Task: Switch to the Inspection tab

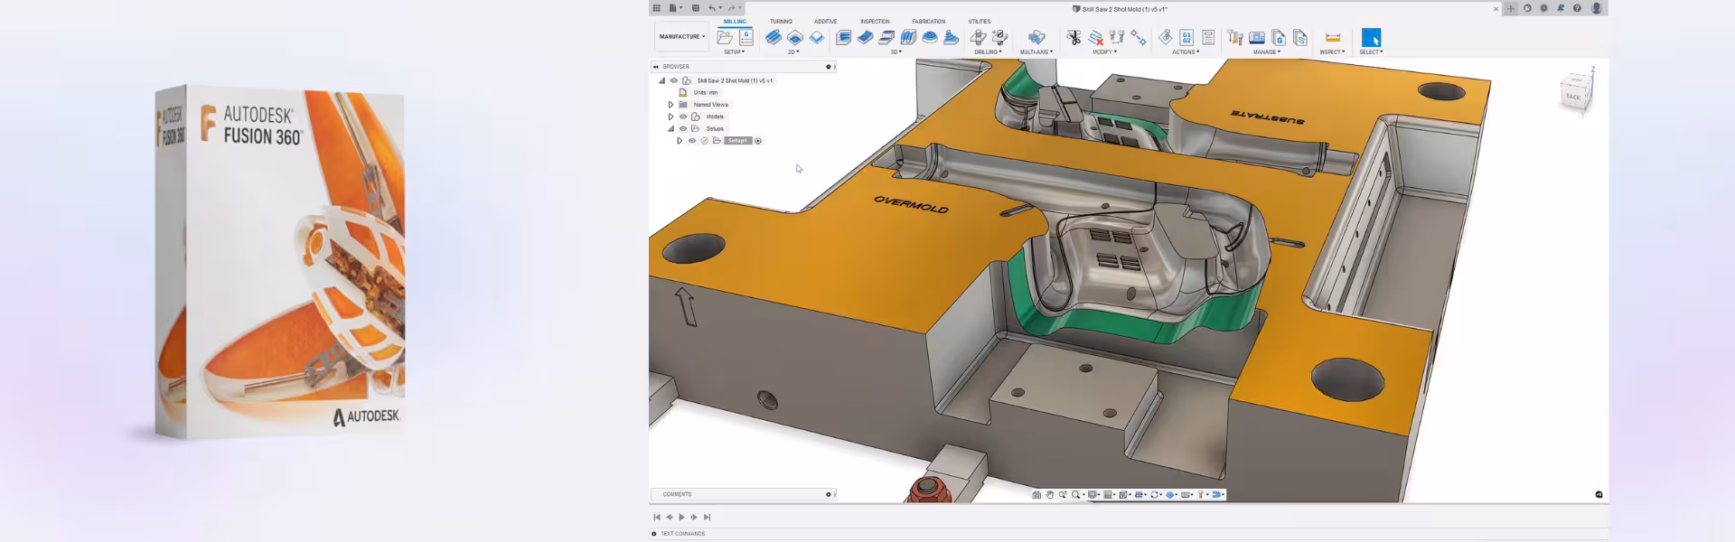Action: 875,22
